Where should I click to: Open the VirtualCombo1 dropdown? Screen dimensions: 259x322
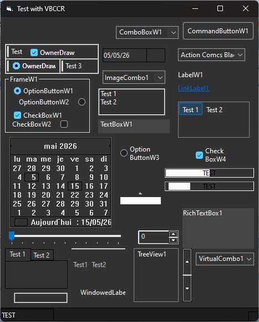pos(249,259)
